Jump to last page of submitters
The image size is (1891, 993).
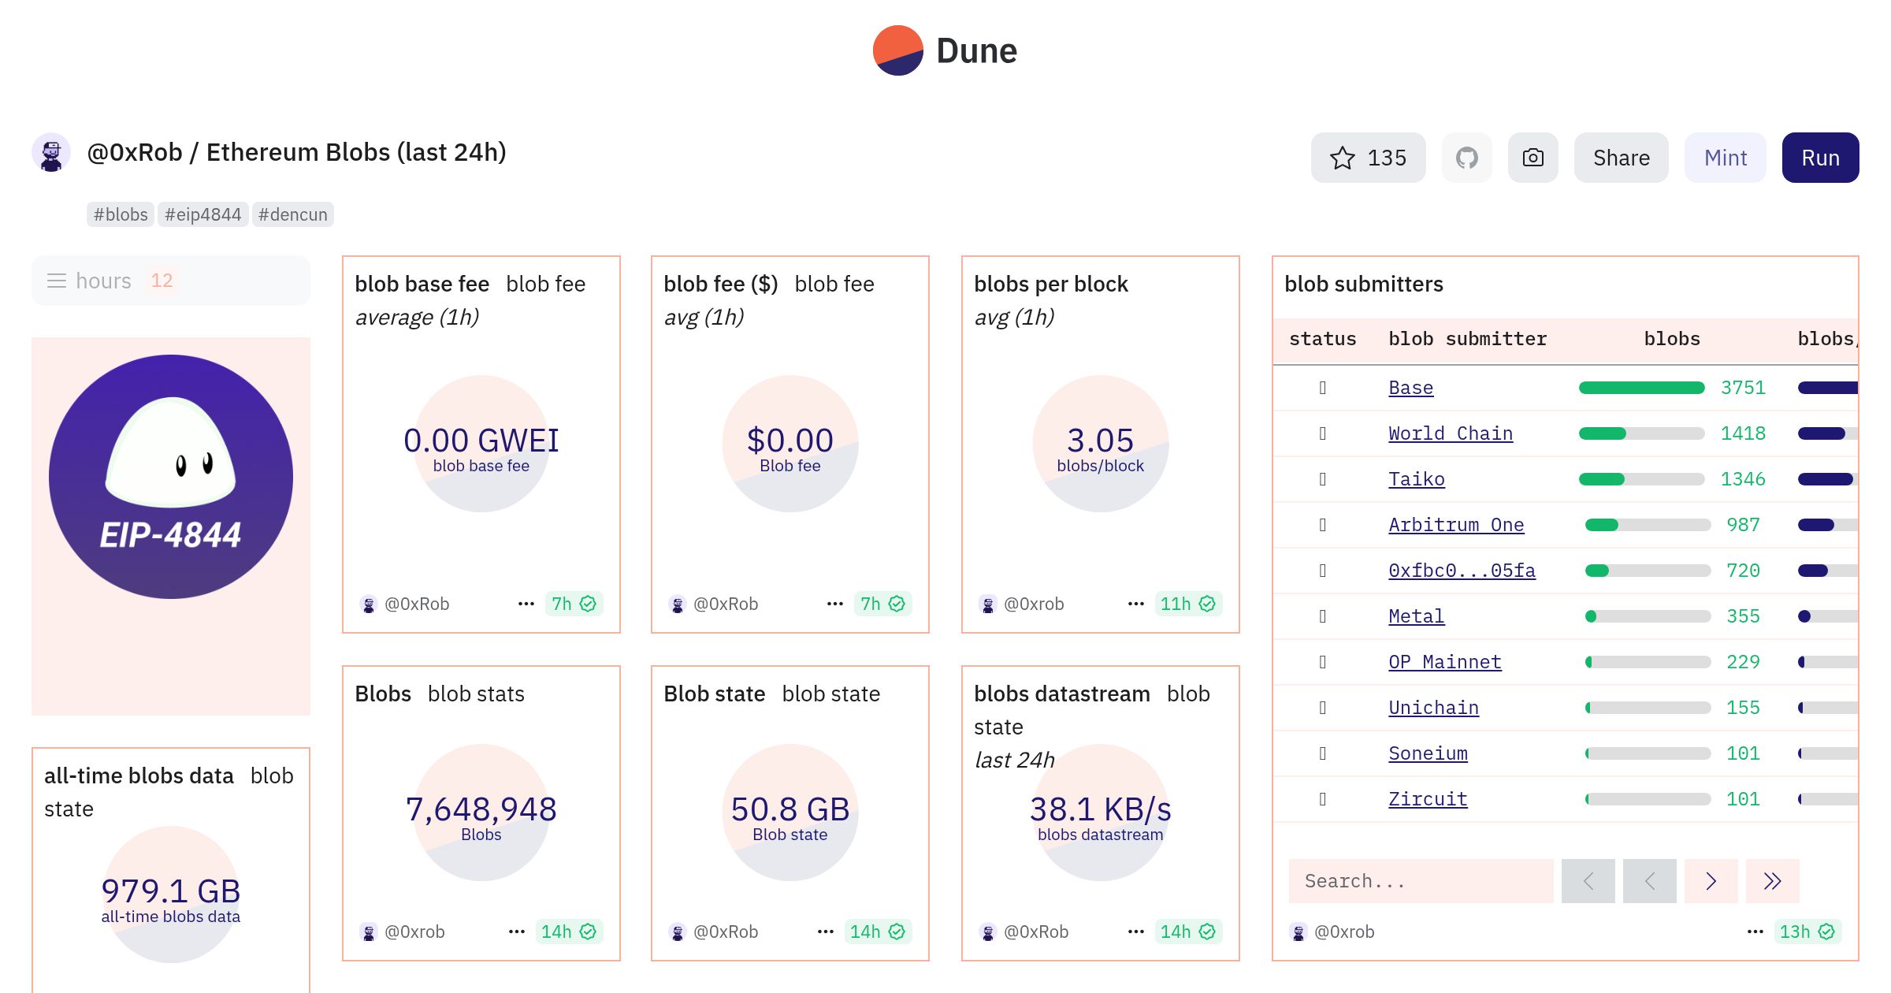pos(1772,881)
